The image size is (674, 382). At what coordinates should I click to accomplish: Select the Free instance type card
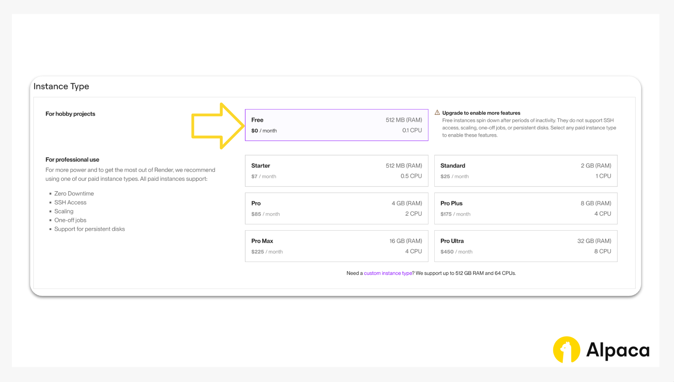point(336,125)
